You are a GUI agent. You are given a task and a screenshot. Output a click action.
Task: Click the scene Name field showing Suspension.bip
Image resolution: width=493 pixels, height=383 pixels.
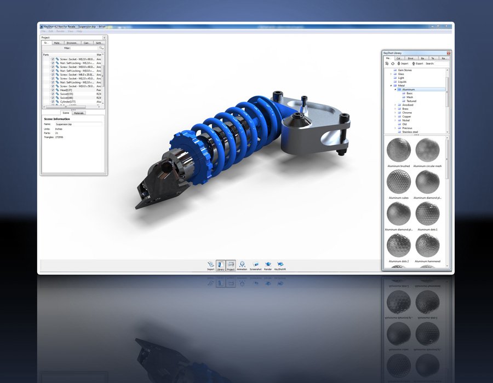[x=78, y=124]
